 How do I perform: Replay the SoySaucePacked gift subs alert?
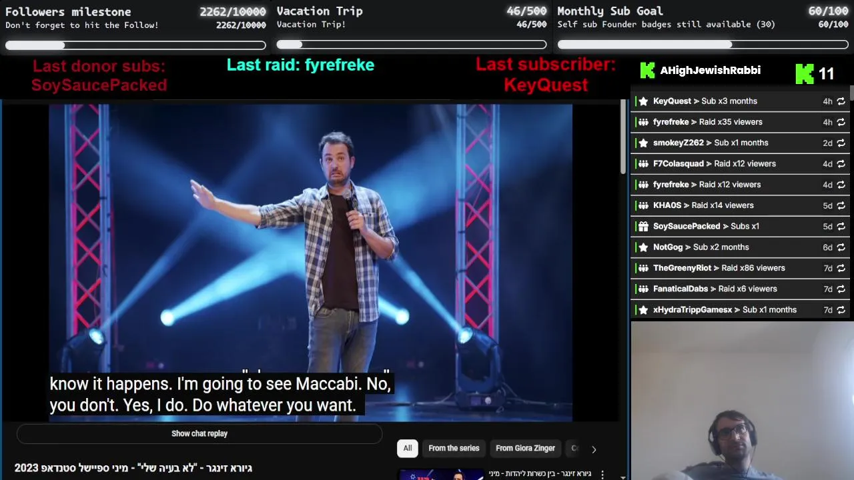pyautogui.click(x=841, y=227)
